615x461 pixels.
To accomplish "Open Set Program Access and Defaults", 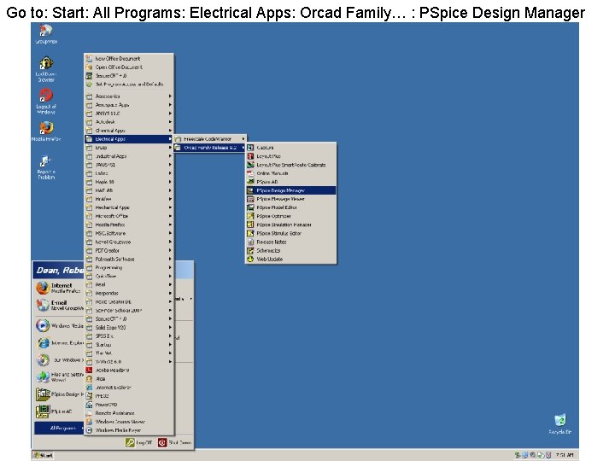I will click(x=129, y=85).
